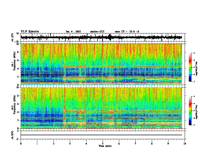Click the ch.1 spectrogram color scale bar
The width and height of the screenshot is (208, 161).
pyautogui.click(x=190, y=67)
